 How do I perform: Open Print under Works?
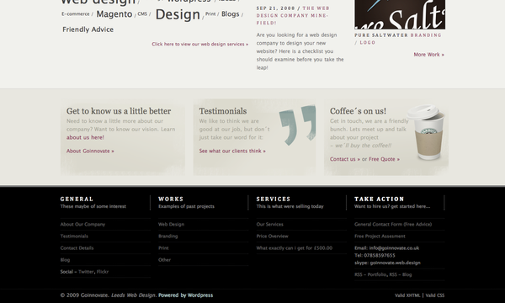(163, 248)
